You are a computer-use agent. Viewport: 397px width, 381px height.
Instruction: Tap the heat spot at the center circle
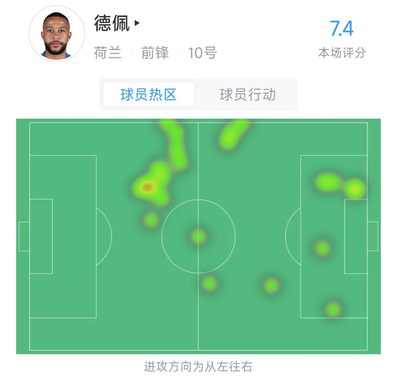pos(198,237)
